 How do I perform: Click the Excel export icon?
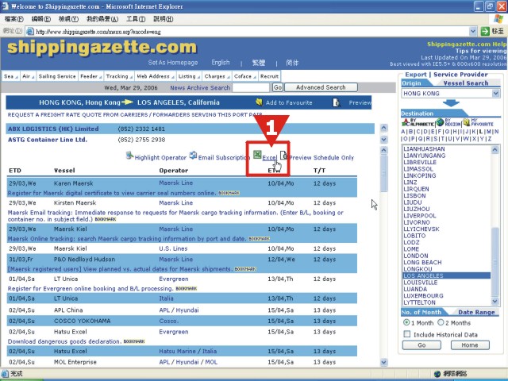click(x=257, y=155)
